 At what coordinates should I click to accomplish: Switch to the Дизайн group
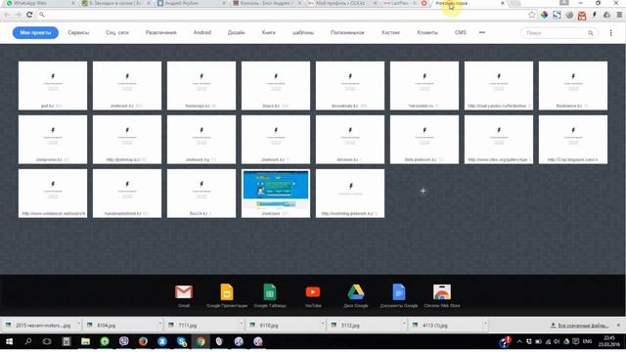coord(237,32)
